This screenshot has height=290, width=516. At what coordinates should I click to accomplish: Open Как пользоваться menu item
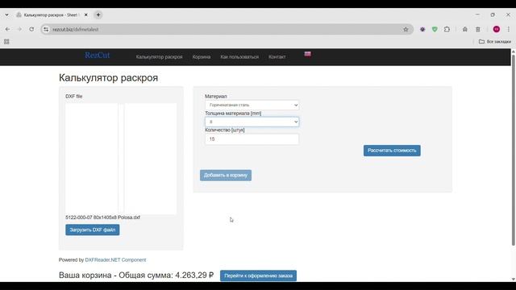tap(239, 57)
